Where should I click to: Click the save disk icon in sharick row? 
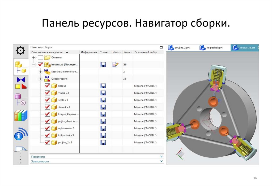pos(103,107)
